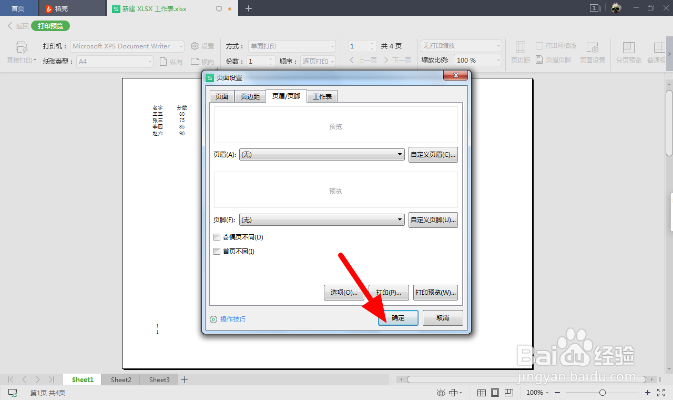Image resolution: width=673 pixels, height=400 pixels.
Task: Expand 页眉(A) dropdown
Action: coord(322,155)
